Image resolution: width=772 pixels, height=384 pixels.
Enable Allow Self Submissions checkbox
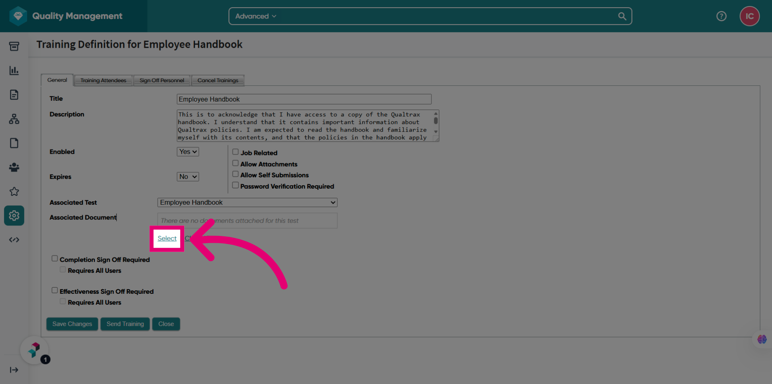coord(235,174)
